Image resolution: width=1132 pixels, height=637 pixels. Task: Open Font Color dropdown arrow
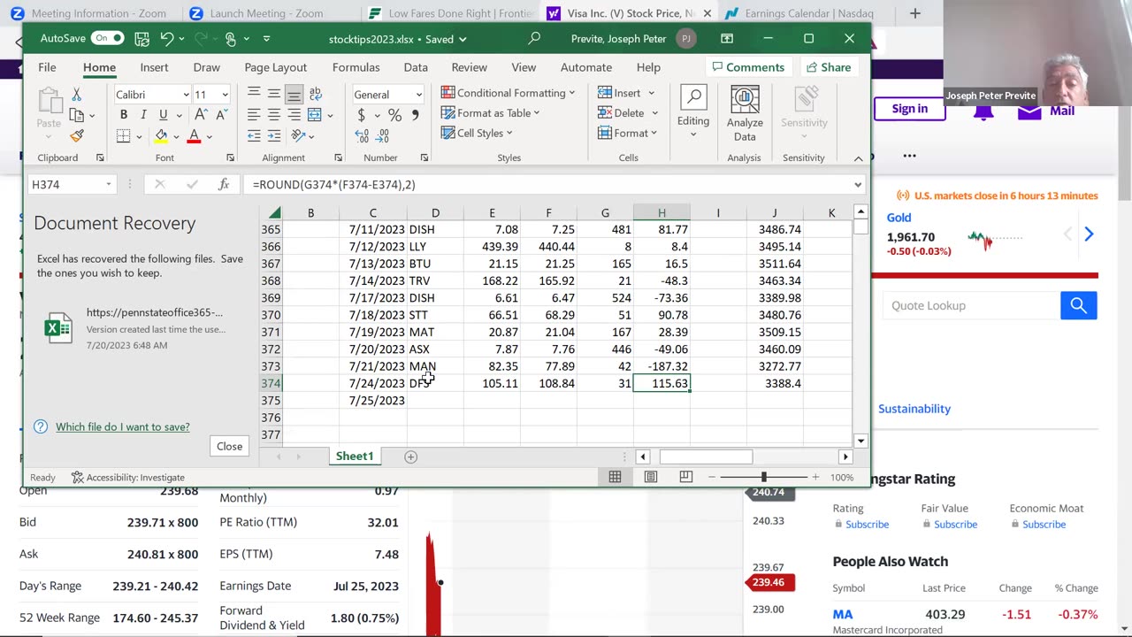209,137
